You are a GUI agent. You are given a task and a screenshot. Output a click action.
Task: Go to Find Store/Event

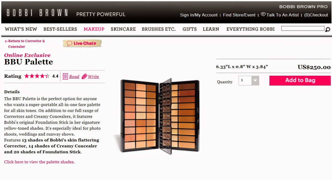pos(239,15)
